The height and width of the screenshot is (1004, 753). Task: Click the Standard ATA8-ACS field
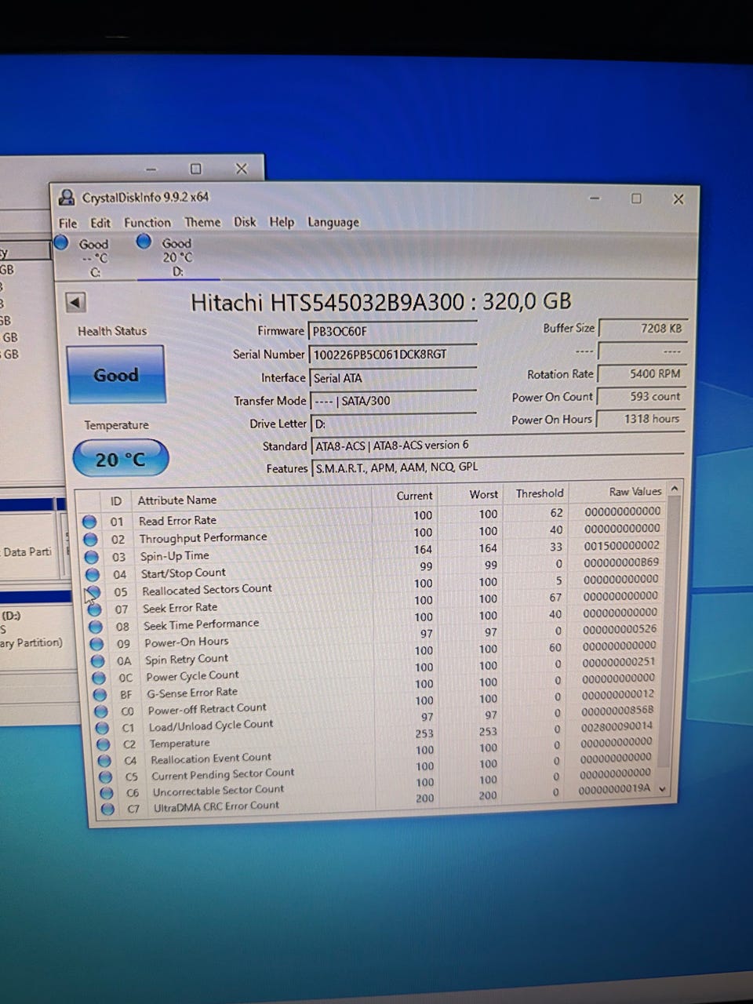(x=497, y=445)
